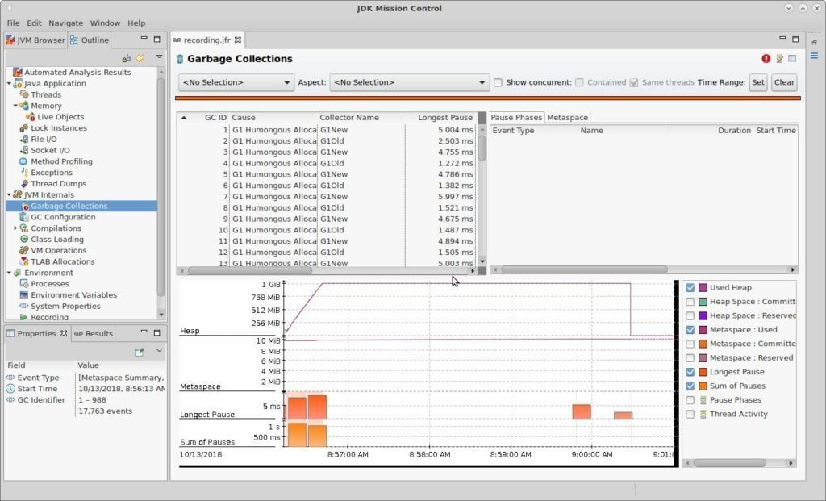
Task: Open the Outline view menu arrow
Action: (x=159, y=57)
